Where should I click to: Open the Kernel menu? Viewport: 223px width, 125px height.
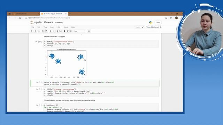66,27
